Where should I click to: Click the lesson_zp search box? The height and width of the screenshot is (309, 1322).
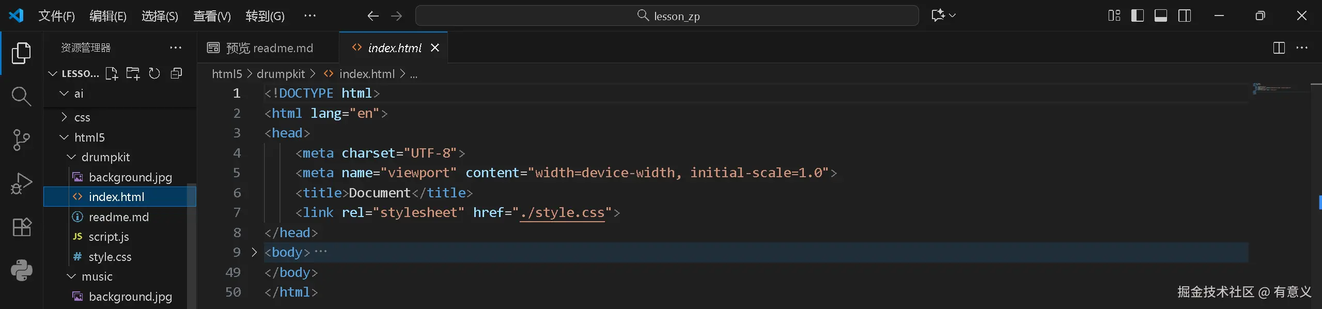tap(667, 16)
